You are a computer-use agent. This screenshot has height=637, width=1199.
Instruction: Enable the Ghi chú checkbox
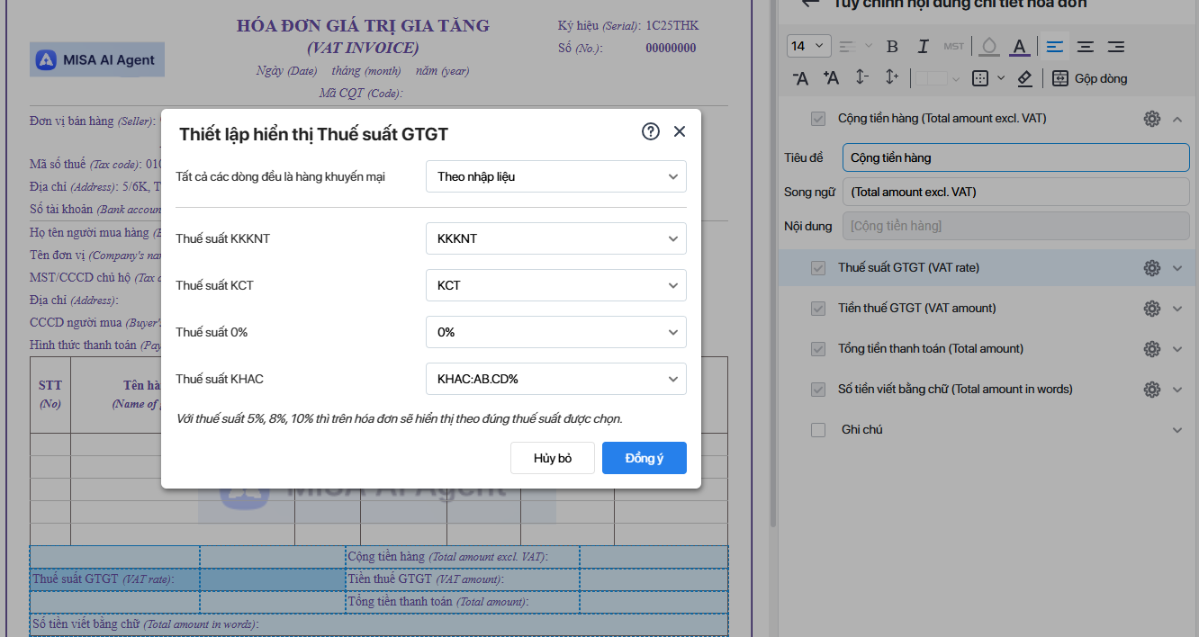click(818, 429)
